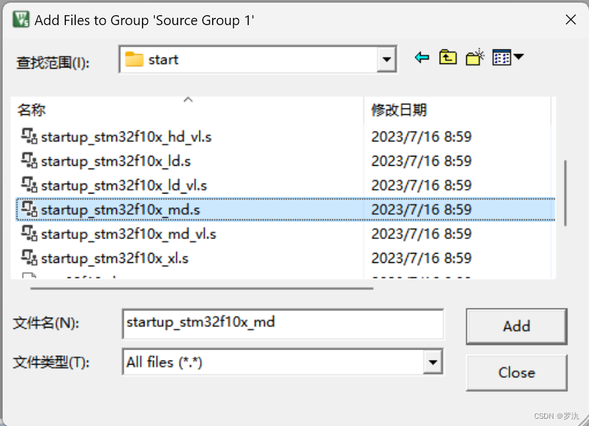Click the startup_stm32f10x_ld_vl.s file icon
Viewport: 589px width, 426px height.
pyautogui.click(x=29, y=185)
